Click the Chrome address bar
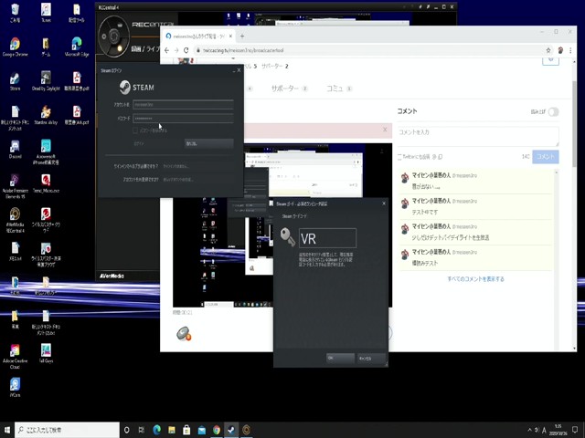The height and width of the screenshot is (438, 585). 369,50
